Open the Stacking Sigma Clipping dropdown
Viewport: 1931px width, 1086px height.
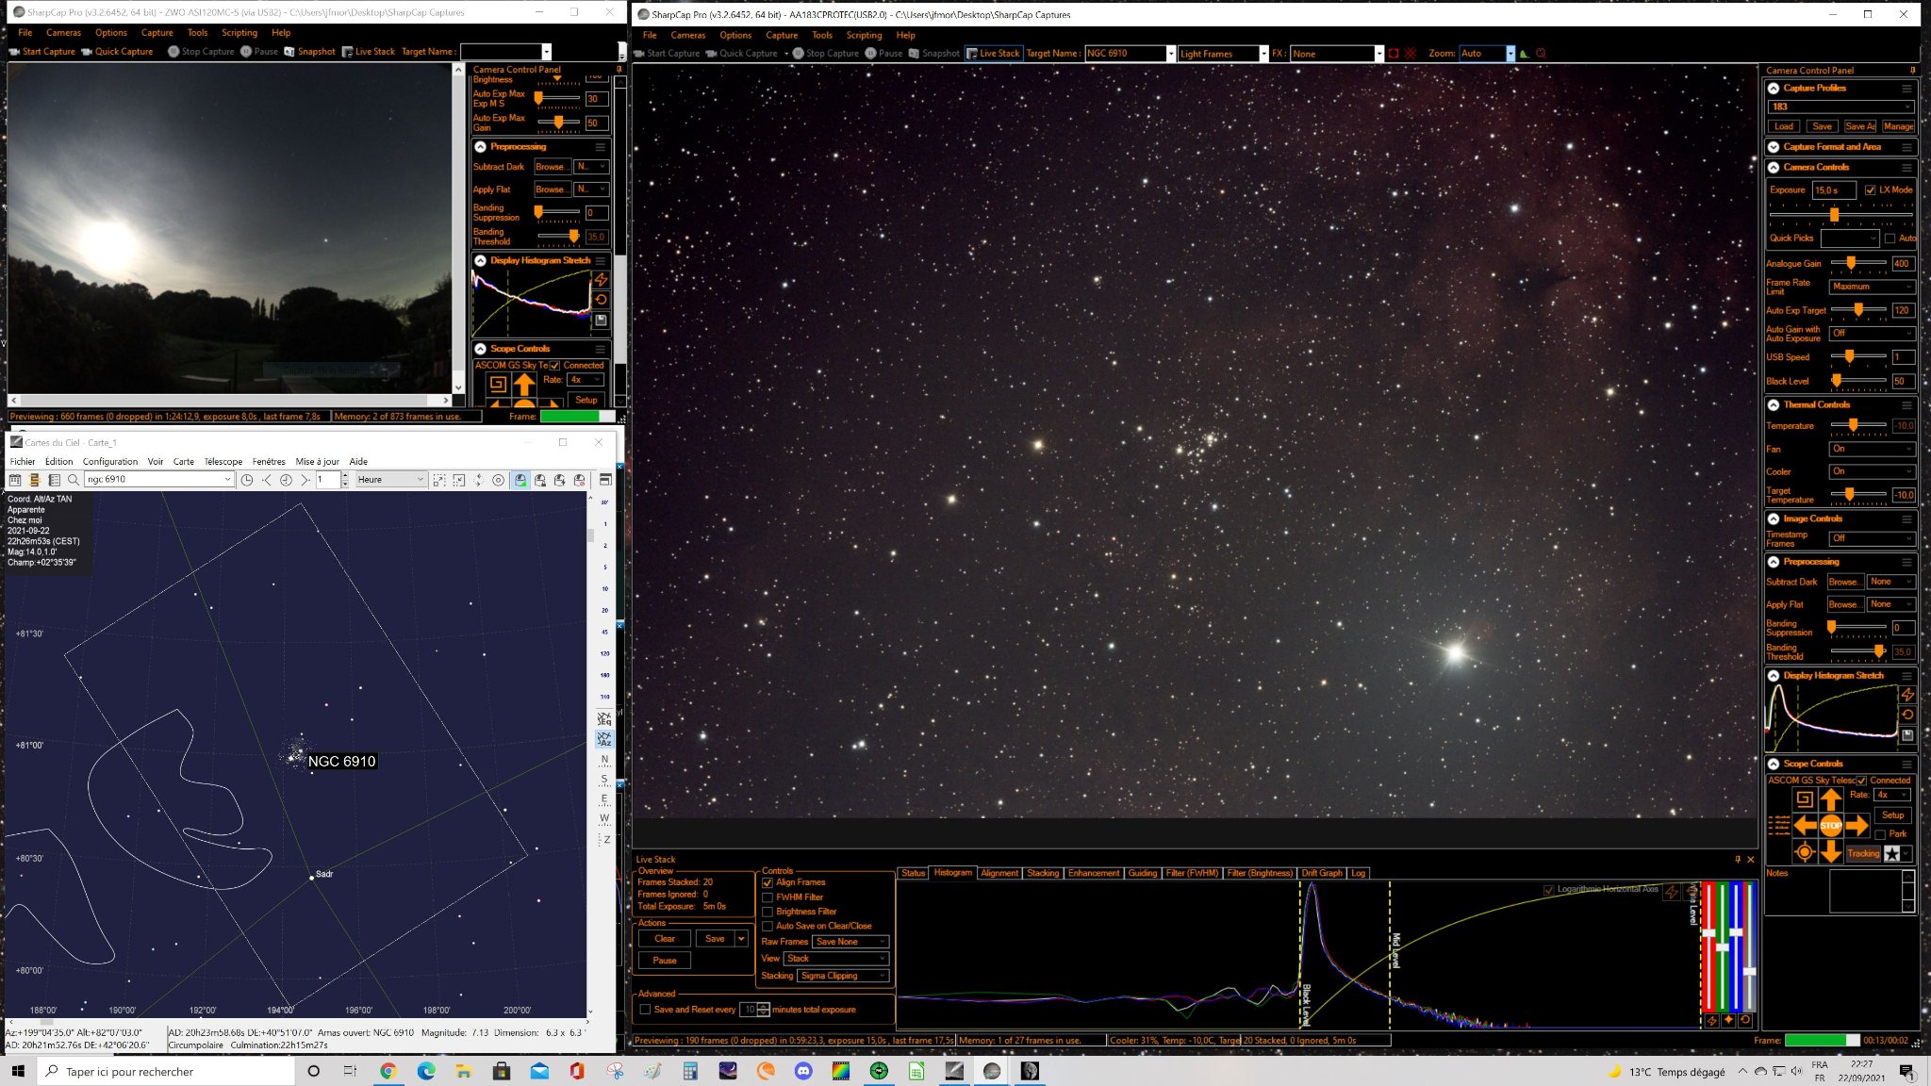844,976
